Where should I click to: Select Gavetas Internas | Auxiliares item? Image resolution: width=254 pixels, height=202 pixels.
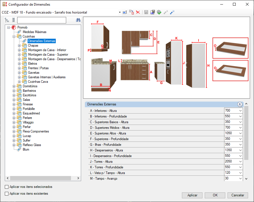[x=47, y=77]
